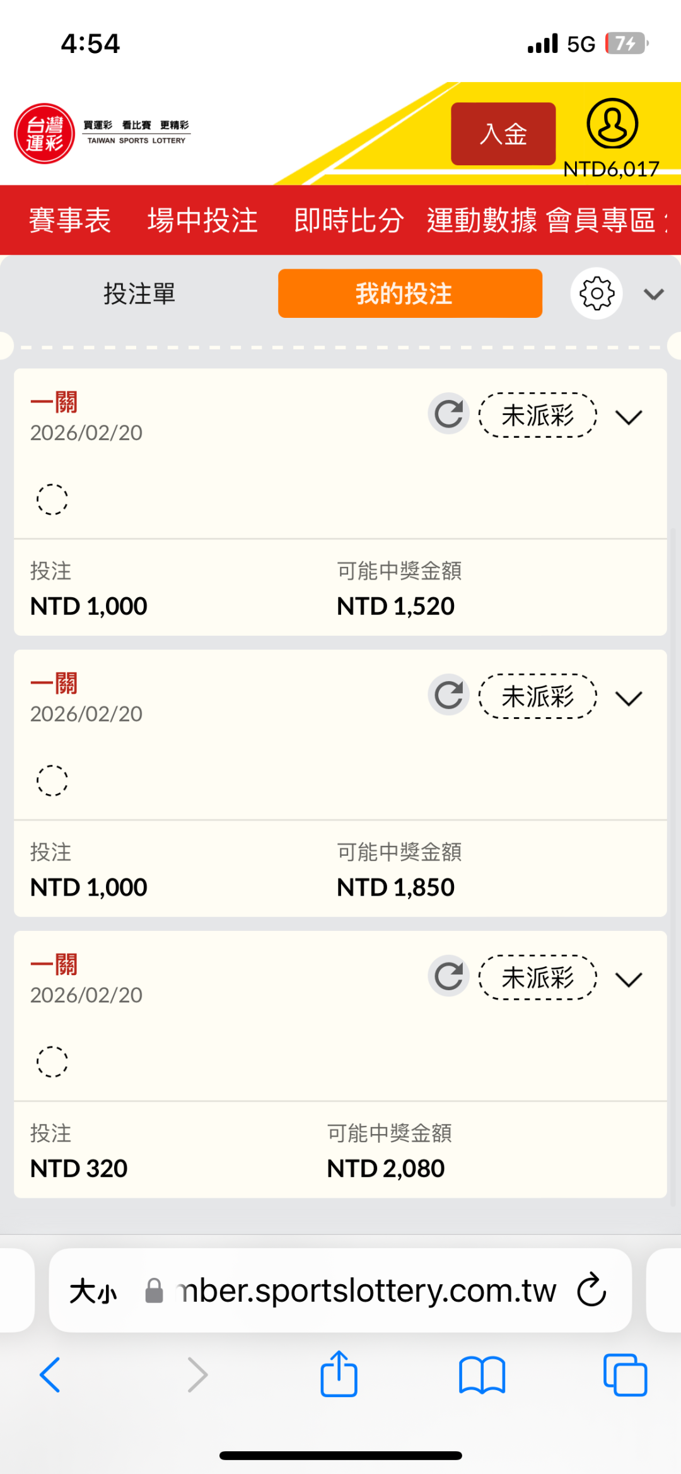Open the 賽事表 menu item
The image size is (681, 1474).
(x=70, y=221)
